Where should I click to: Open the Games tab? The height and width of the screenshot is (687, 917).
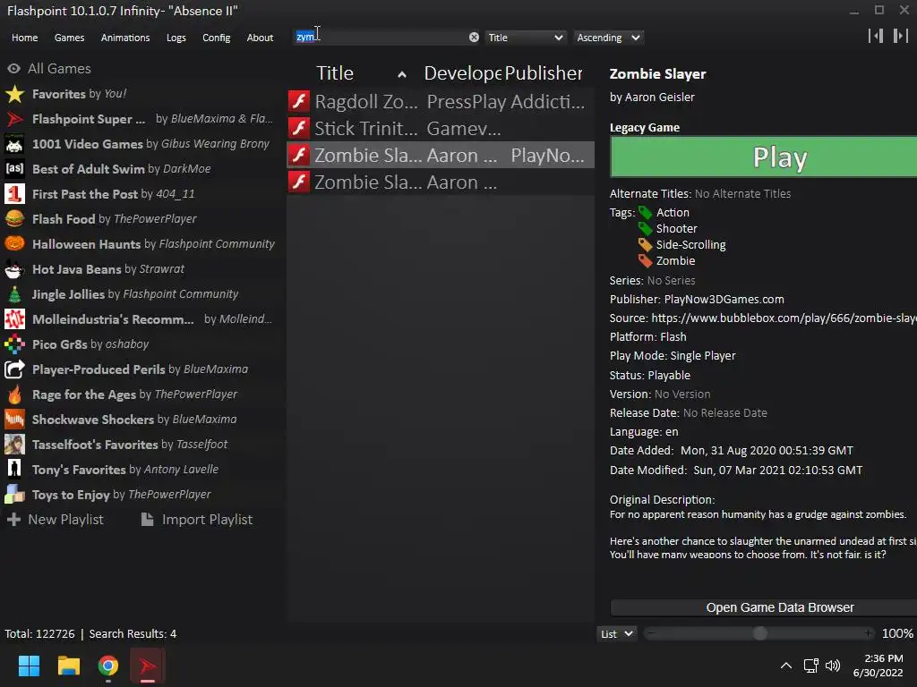(x=69, y=38)
